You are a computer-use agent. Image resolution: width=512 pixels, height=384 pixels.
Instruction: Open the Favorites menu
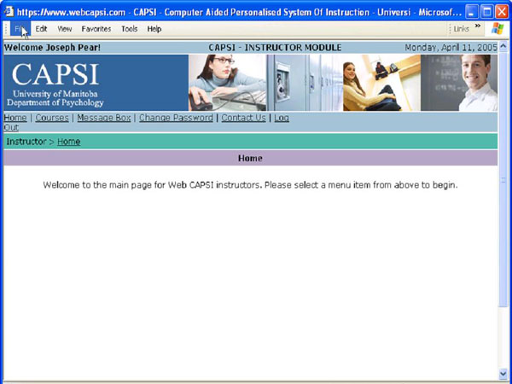[x=96, y=29]
